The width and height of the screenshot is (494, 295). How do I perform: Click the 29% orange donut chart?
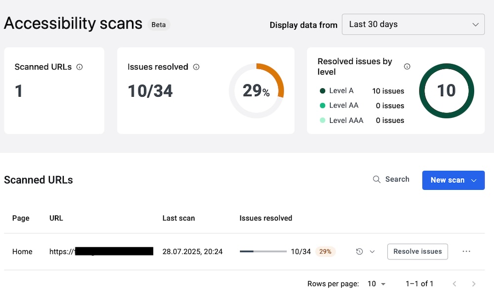256,91
